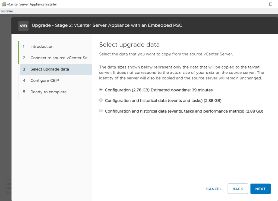Image resolution: width=278 pixels, height=201 pixels.
Task: Click the vCenter installer app icon in title bar
Action: (4, 4)
